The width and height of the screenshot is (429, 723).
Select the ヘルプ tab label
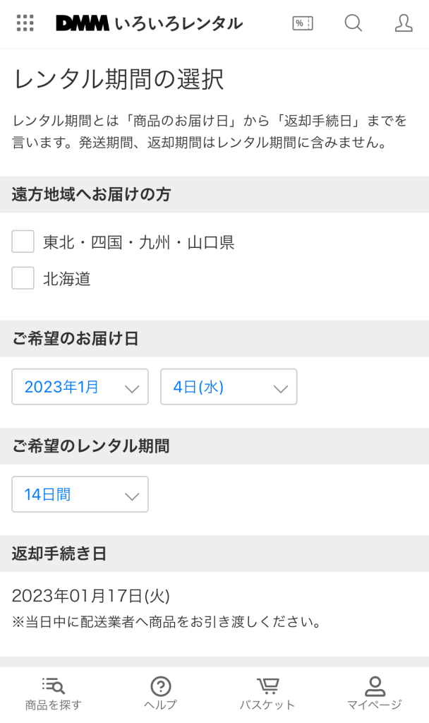click(x=161, y=705)
